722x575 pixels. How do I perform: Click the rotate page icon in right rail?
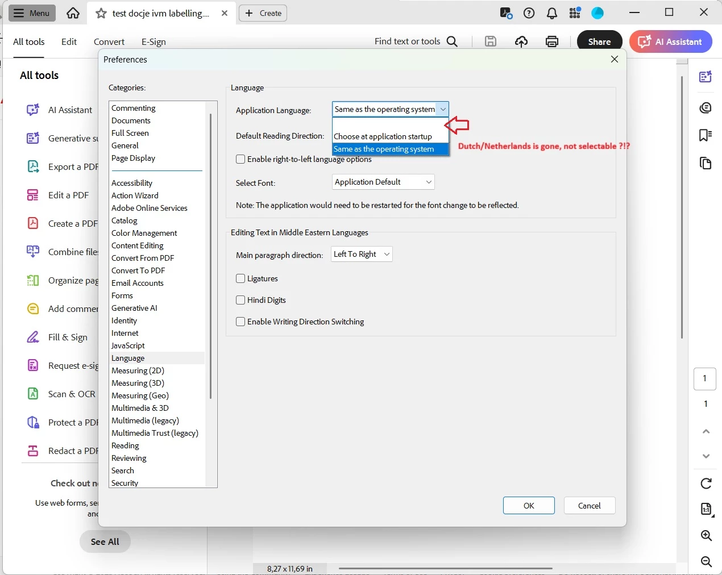pyautogui.click(x=706, y=484)
